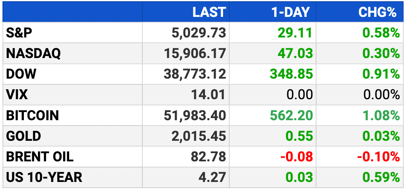Click US 10-Year yield 4.27
The height and width of the screenshot is (191, 405).
(212, 177)
